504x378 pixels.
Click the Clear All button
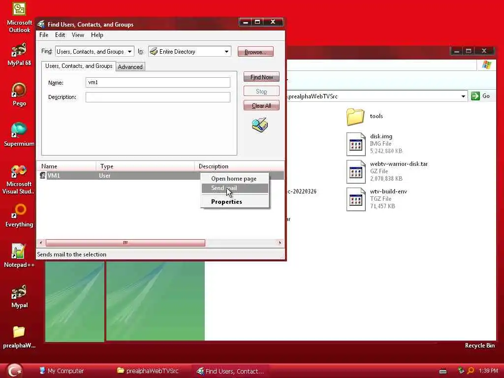[x=261, y=105]
